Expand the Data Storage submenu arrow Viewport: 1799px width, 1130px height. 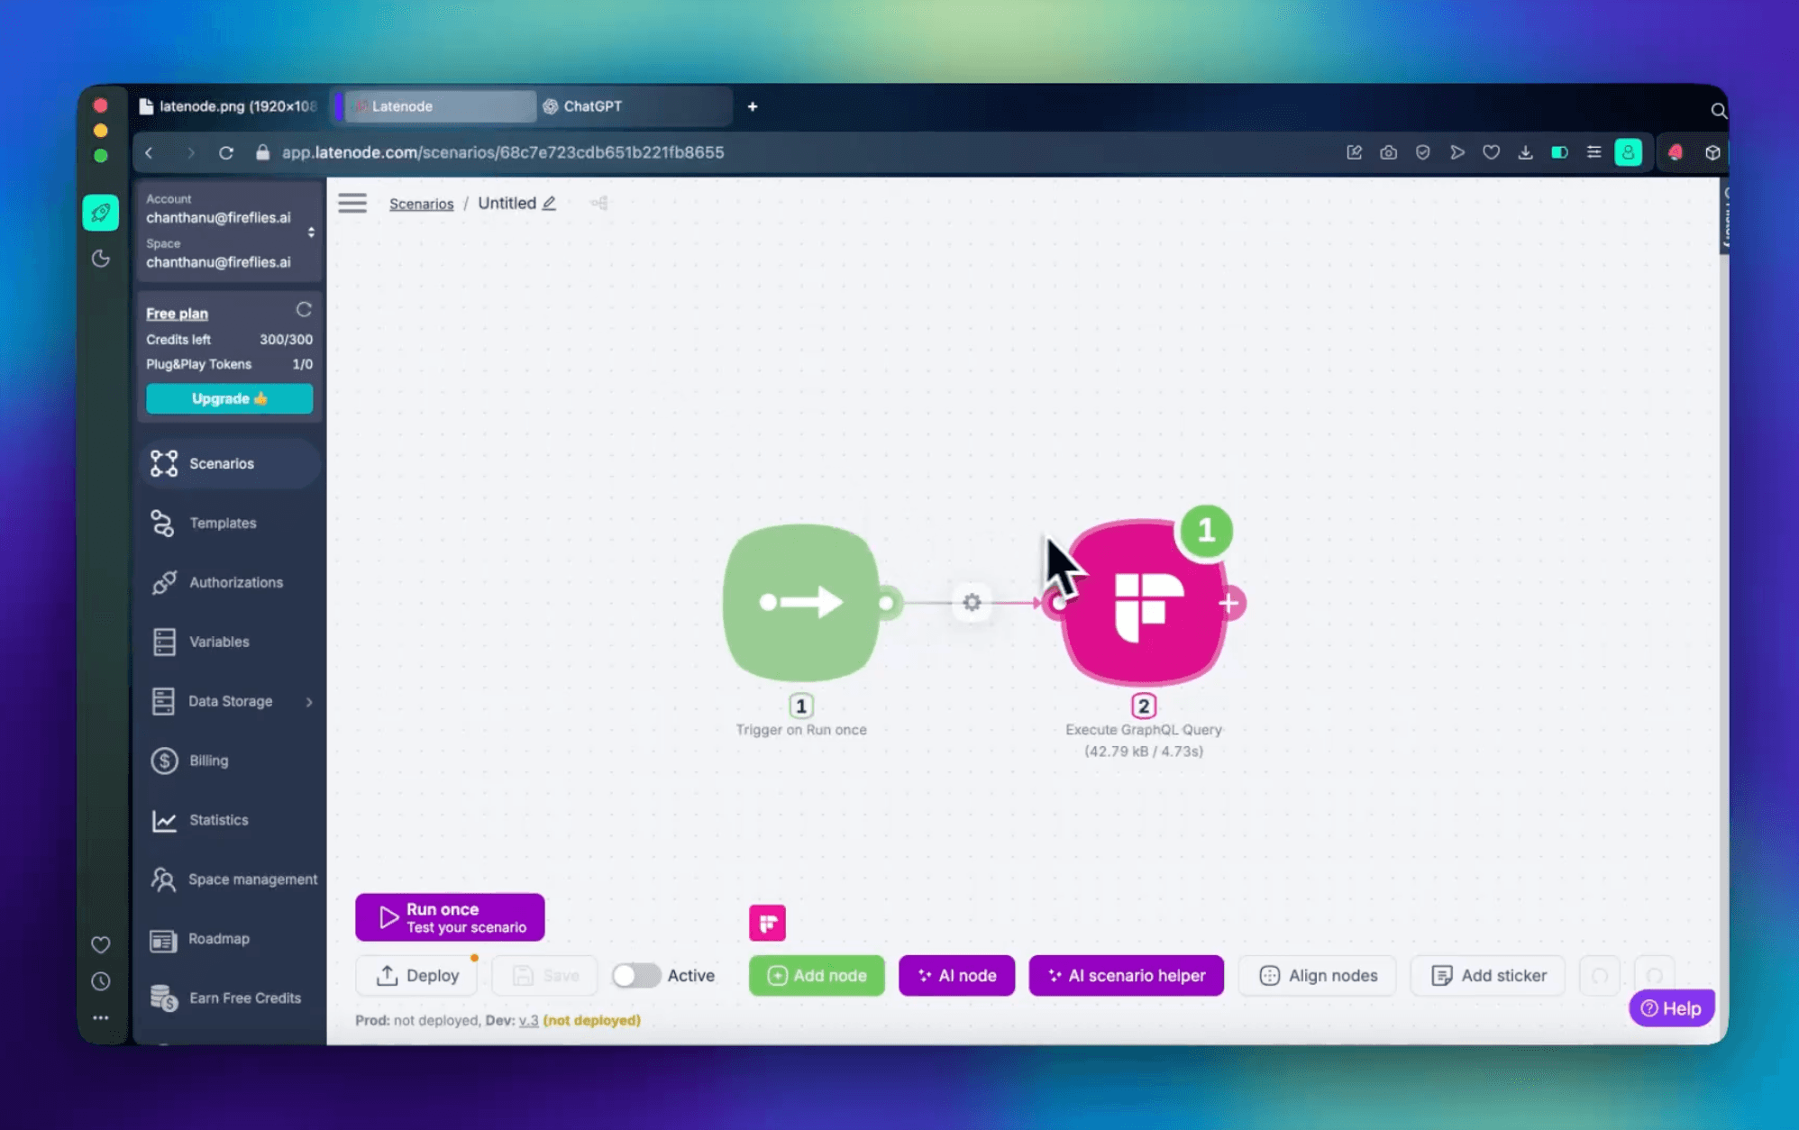pyautogui.click(x=309, y=701)
